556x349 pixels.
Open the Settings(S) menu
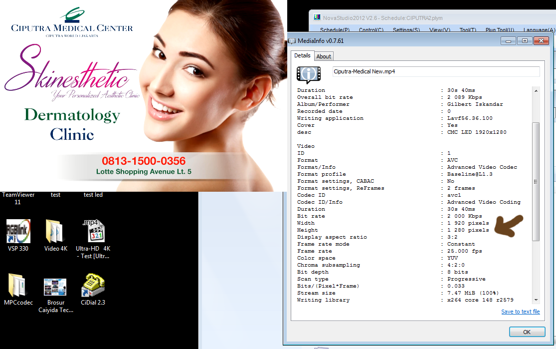click(406, 30)
